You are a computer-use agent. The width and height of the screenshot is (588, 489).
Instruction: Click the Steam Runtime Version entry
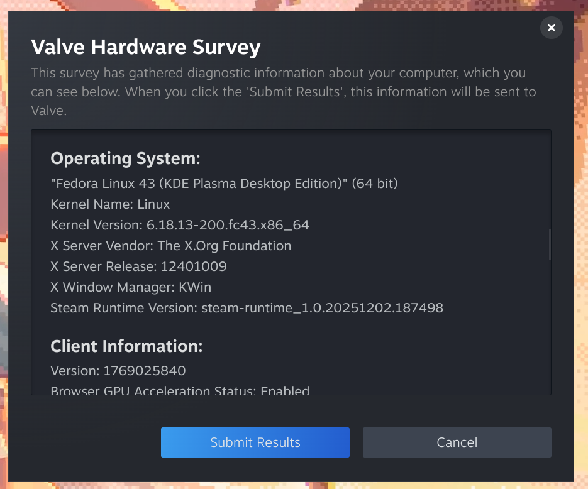pos(247,308)
